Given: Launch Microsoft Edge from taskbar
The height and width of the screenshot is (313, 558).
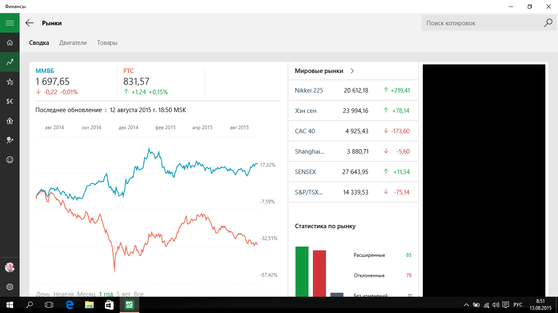Looking at the screenshot, I should click(x=69, y=305).
